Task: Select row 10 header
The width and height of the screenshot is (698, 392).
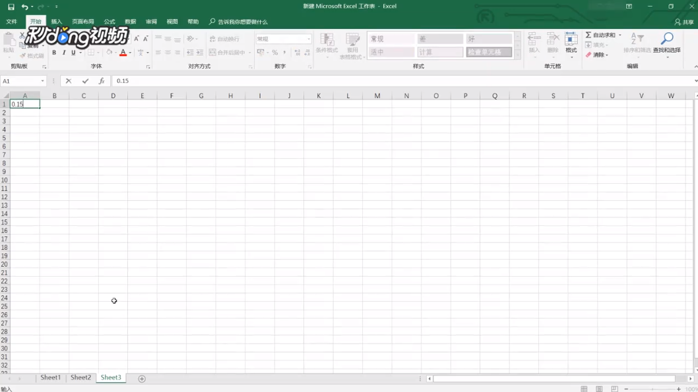Action: (x=5, y=180)
